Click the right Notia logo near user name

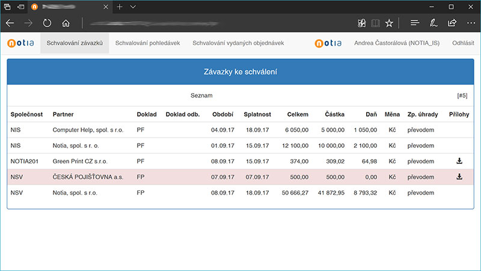(328, 43)
